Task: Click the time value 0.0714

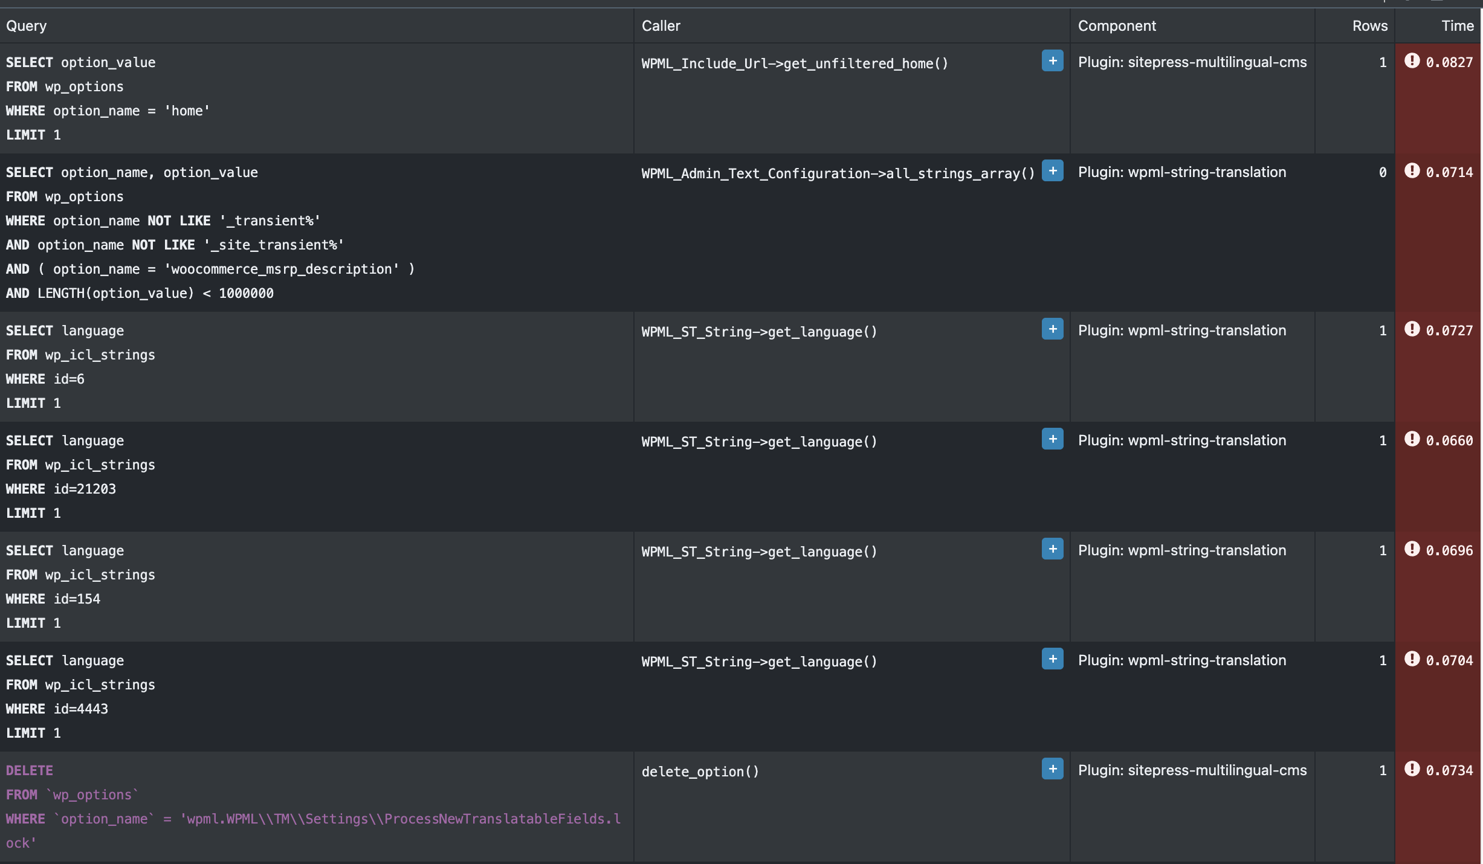Action: (1449, 172)
